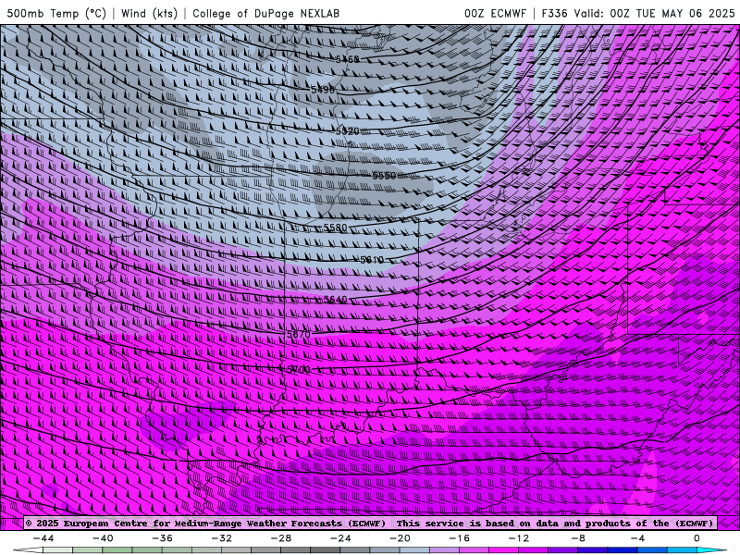This screenshot has height=555, width=740.
Task: Click the -12 colorbar tick label
Action: tap(519, 538)
